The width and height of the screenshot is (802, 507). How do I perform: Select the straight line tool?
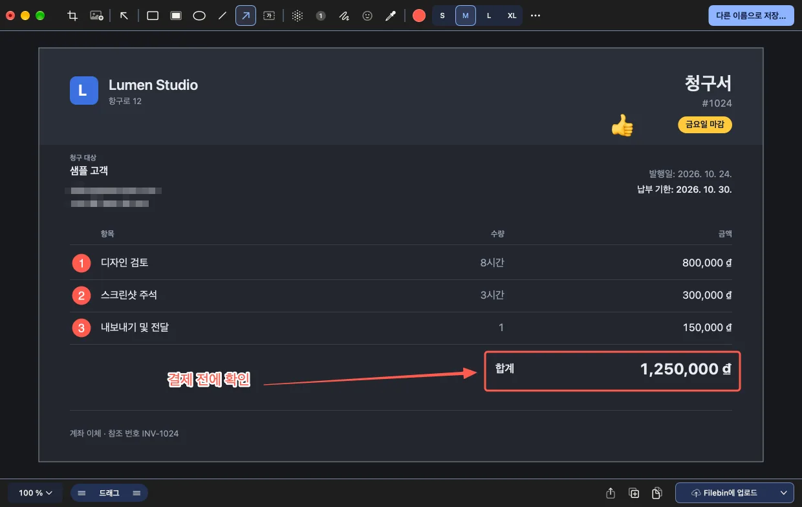222,16
